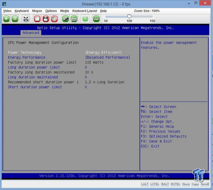This screenshot has width=213, height=190.
Task: Open the Keyboard menu
Action: coord(22,11)
